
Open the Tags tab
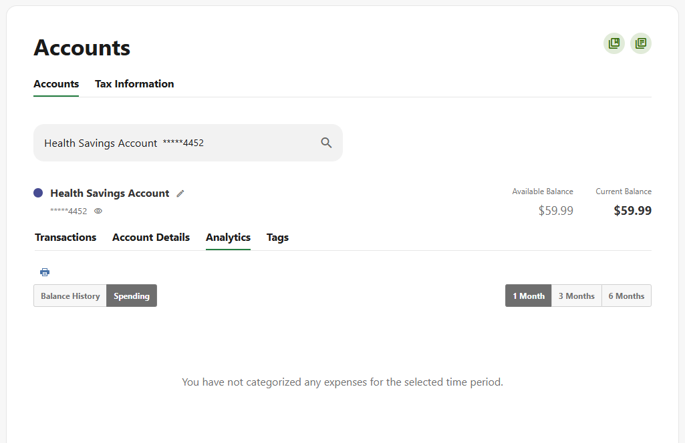(x=277, y=238)
